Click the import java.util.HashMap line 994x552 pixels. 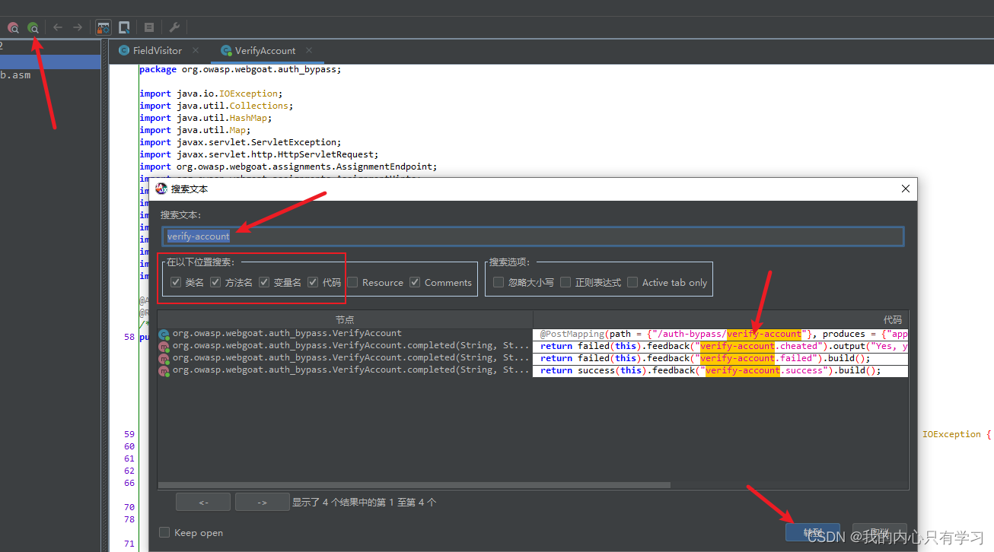(x=205, y=118)
